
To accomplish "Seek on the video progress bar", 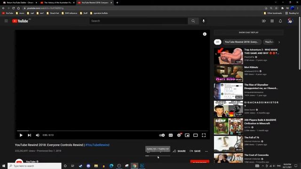I will (112, 131).
